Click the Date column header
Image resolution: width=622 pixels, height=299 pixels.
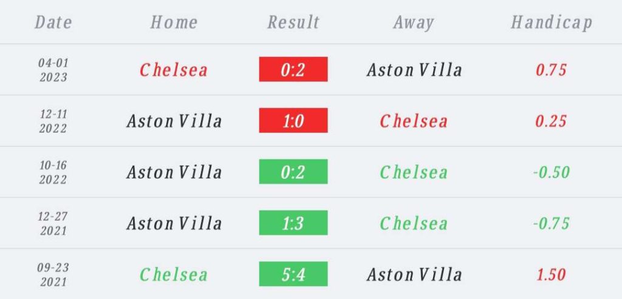(53, 22)
